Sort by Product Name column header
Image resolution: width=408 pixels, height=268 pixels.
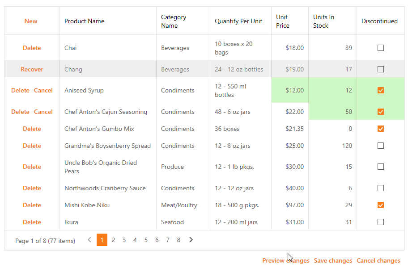[108, 21]
